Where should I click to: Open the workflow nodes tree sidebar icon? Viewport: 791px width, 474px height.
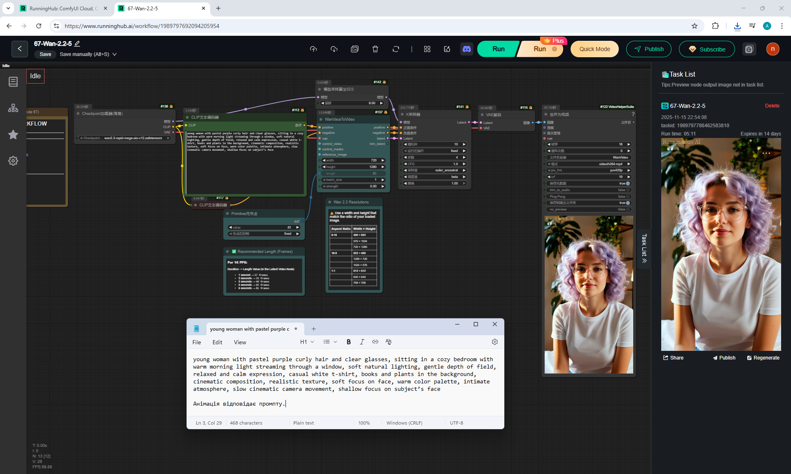pyautogui.click(x=13, y=108)
